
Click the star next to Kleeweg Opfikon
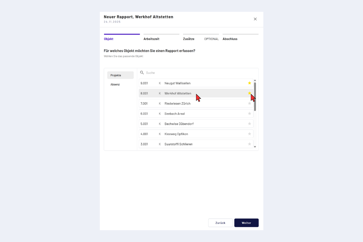coord(250,134)
